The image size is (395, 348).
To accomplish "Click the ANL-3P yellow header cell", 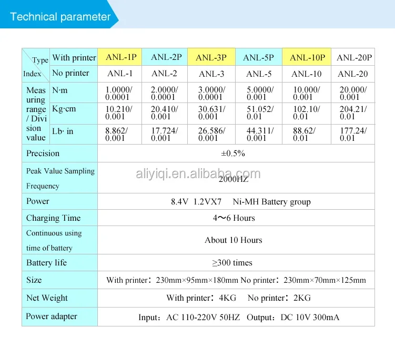I will [211, 57].
